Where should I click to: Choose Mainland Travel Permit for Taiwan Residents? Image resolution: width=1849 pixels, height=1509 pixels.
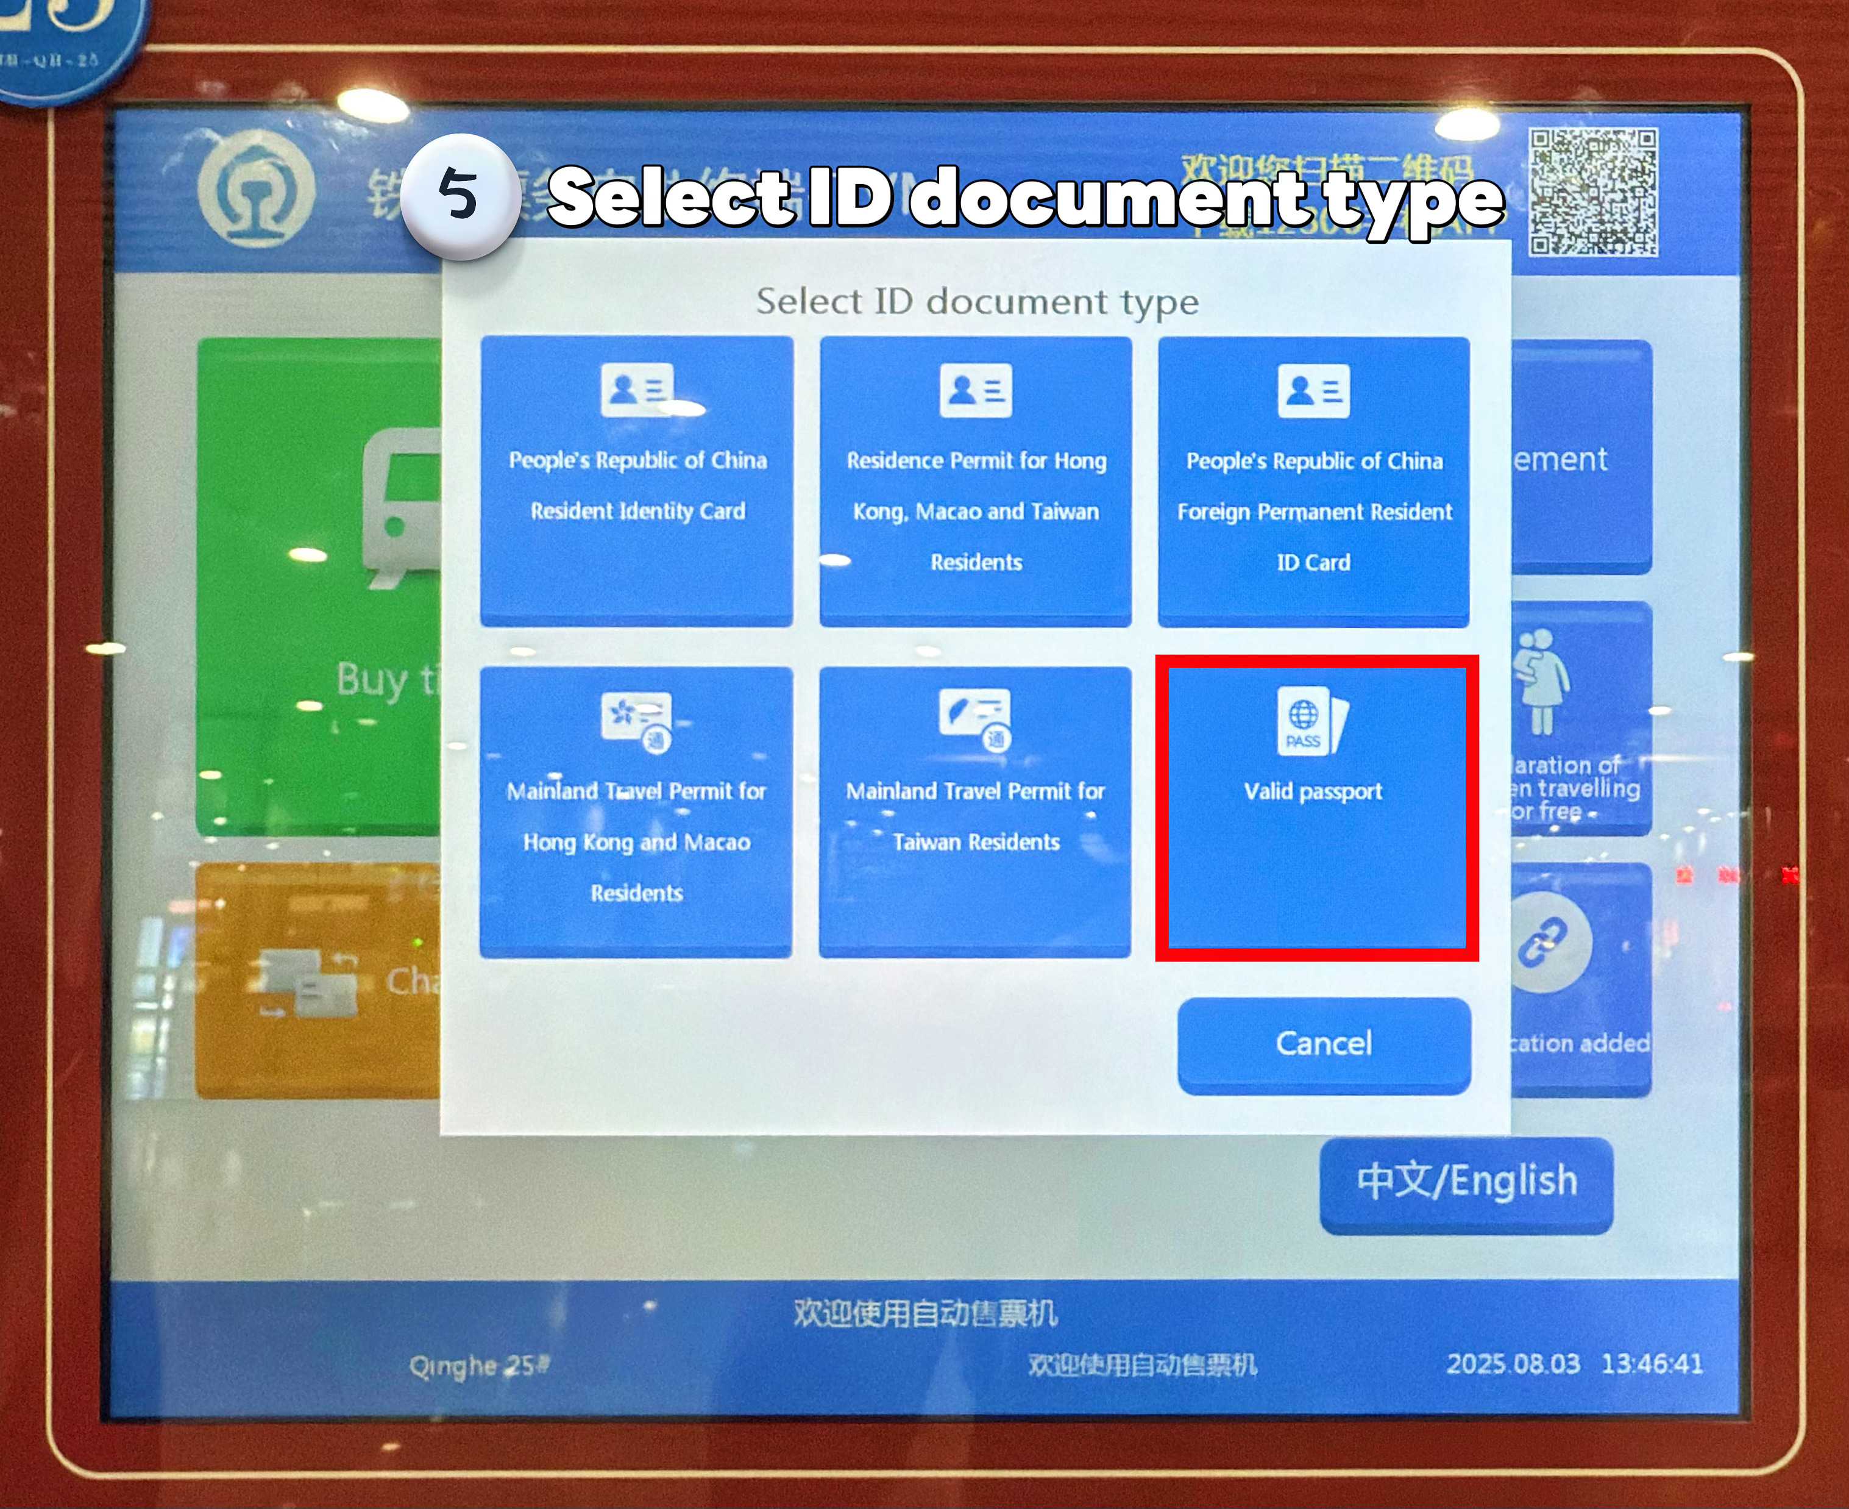click(x=975, y=812)
